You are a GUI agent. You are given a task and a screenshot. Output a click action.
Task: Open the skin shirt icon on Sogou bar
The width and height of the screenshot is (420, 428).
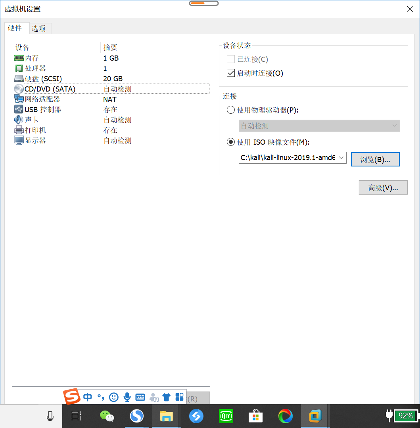[166, 397]
